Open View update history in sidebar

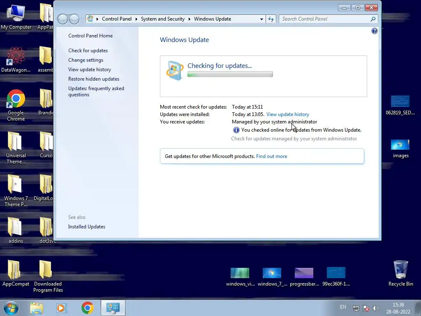coord(89,70)
